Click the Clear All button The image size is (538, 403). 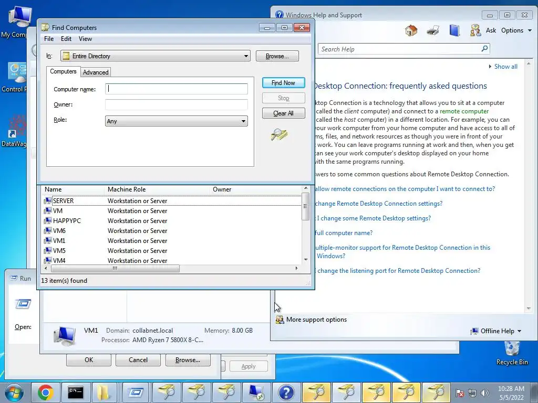pos(283,113)
